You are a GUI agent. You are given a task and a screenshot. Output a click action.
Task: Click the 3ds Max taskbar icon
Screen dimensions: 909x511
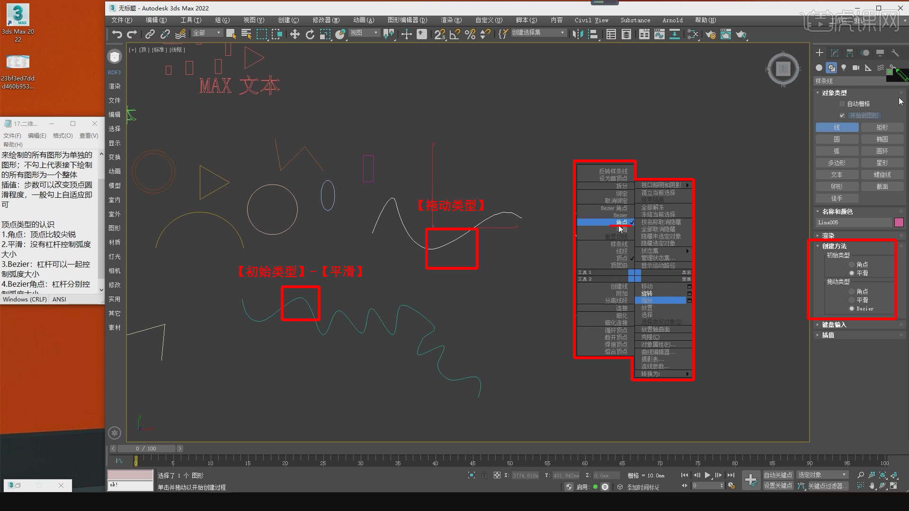tap(12, 485)
